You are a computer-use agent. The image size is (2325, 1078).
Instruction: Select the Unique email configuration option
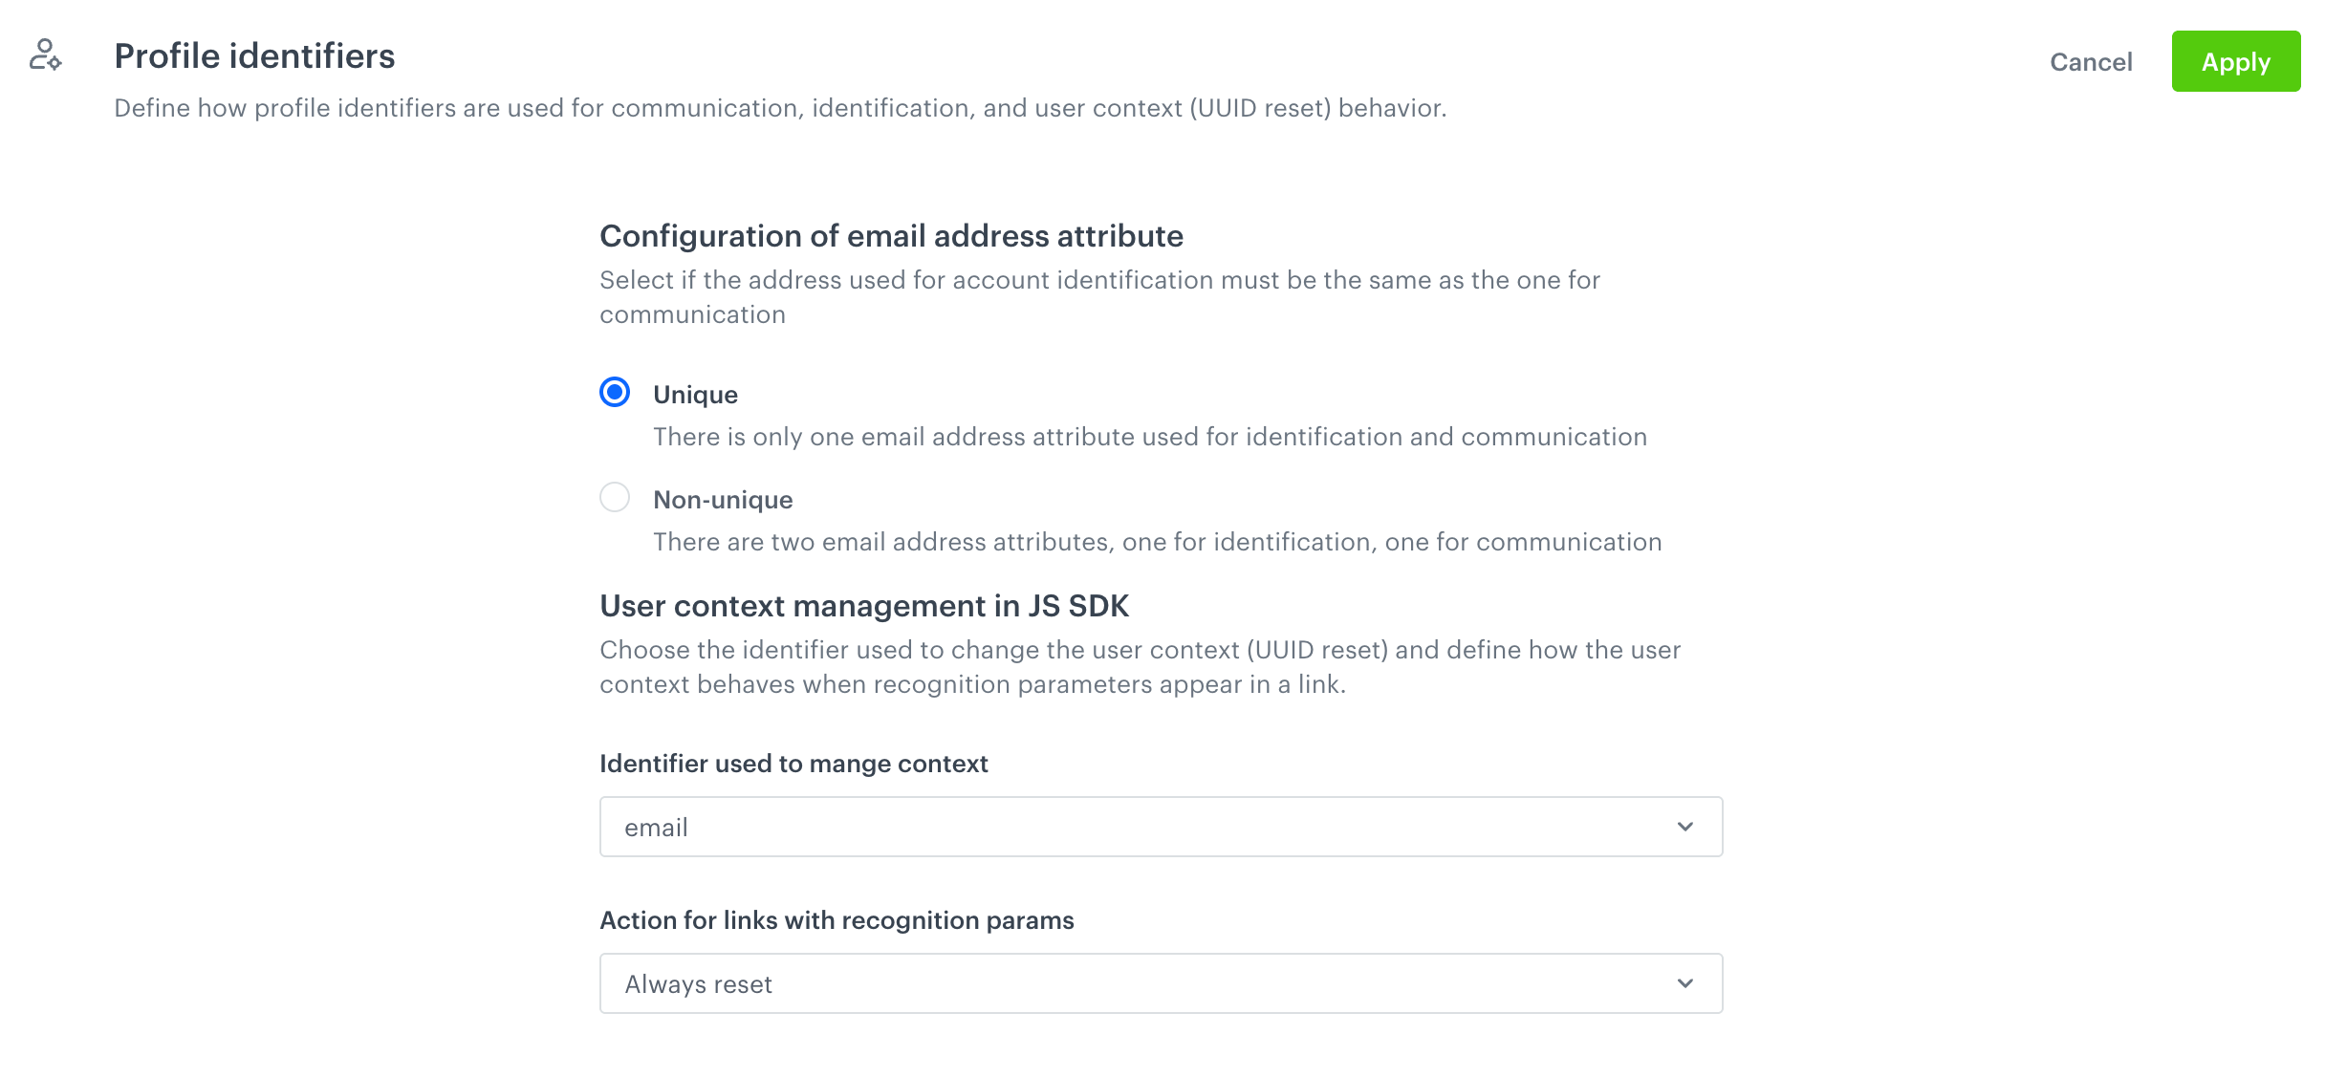[x=615, y=392]
